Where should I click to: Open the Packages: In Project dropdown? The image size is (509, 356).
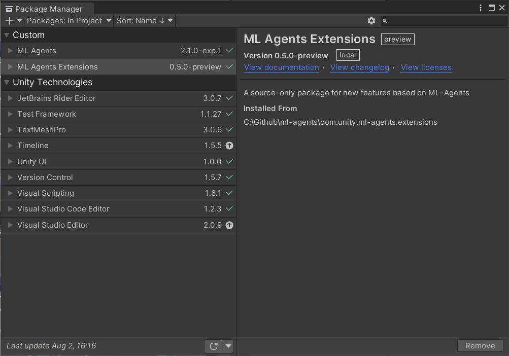point(69,21)
